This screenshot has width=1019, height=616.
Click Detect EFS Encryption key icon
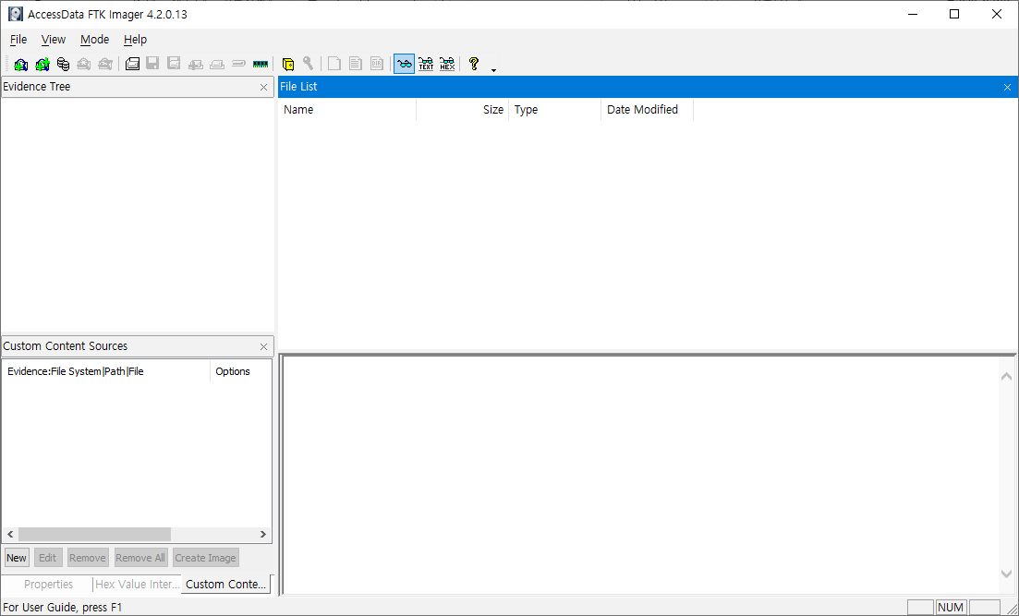click(308, 64)
